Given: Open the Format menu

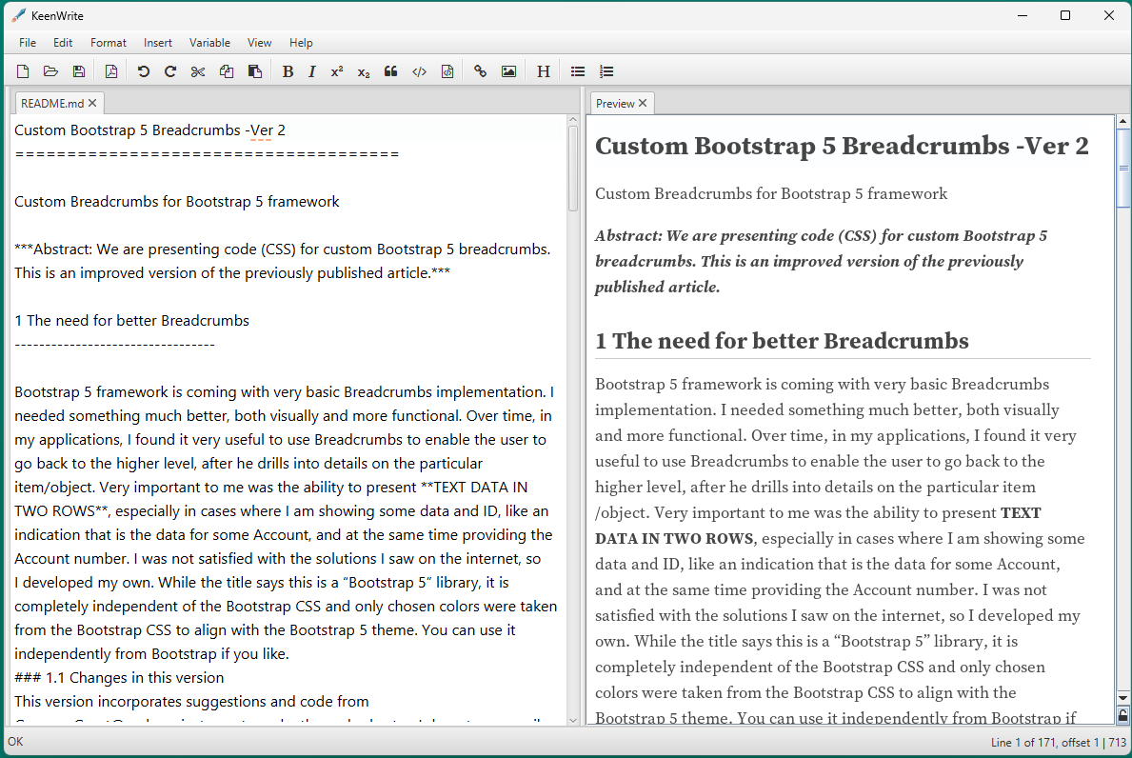Looking at the screenshot, I should (109, 43).
